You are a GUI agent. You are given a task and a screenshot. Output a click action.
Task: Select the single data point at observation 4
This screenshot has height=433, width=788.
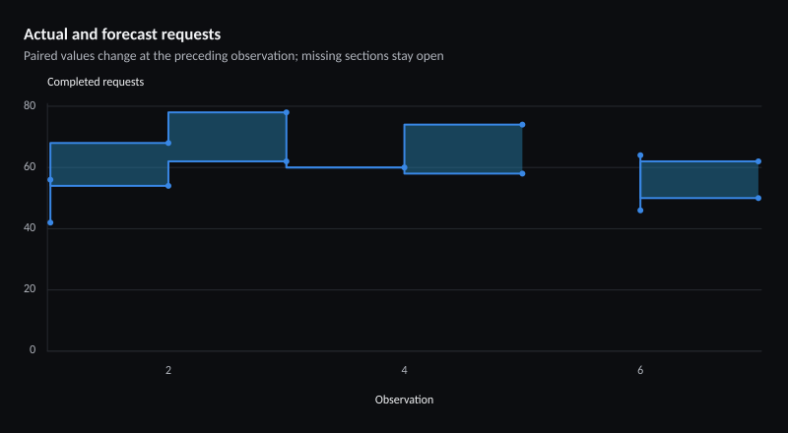coord(405,167)
